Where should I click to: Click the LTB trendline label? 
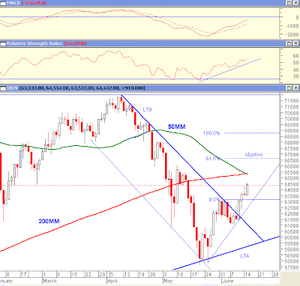point(147,109)
